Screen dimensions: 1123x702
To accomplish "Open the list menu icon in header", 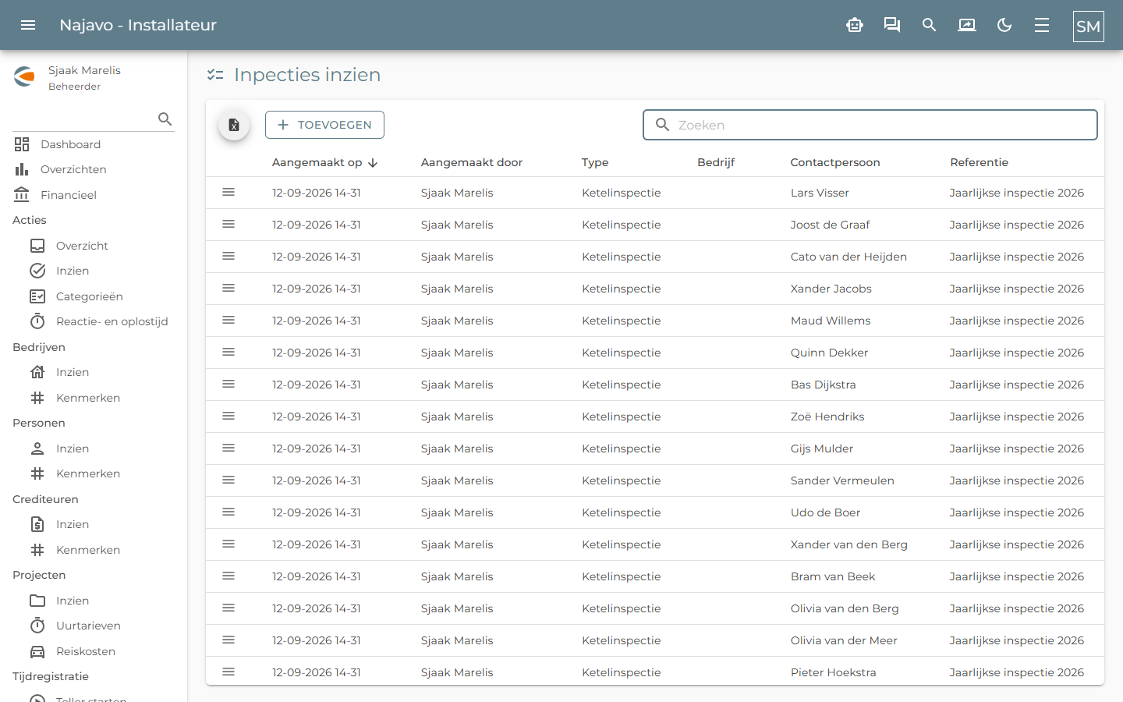I will (x=1042, y=25).
